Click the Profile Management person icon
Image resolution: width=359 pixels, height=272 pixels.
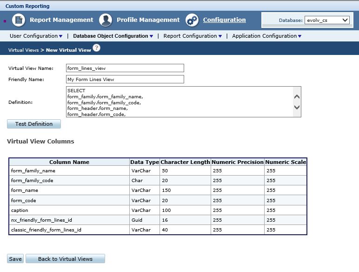(x=106, y=20)
